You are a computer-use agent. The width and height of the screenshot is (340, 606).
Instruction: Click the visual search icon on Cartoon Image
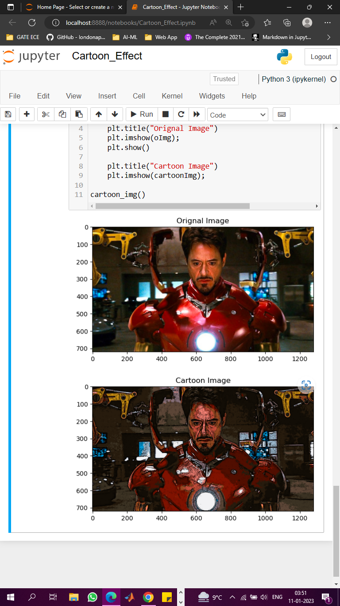click(x=306, y=385)
